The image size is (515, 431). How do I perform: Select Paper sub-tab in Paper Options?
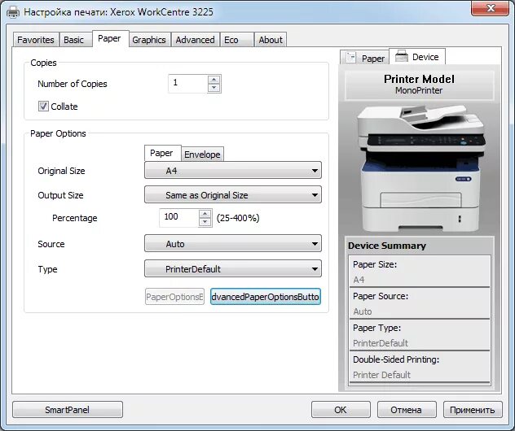coord(161,153)
